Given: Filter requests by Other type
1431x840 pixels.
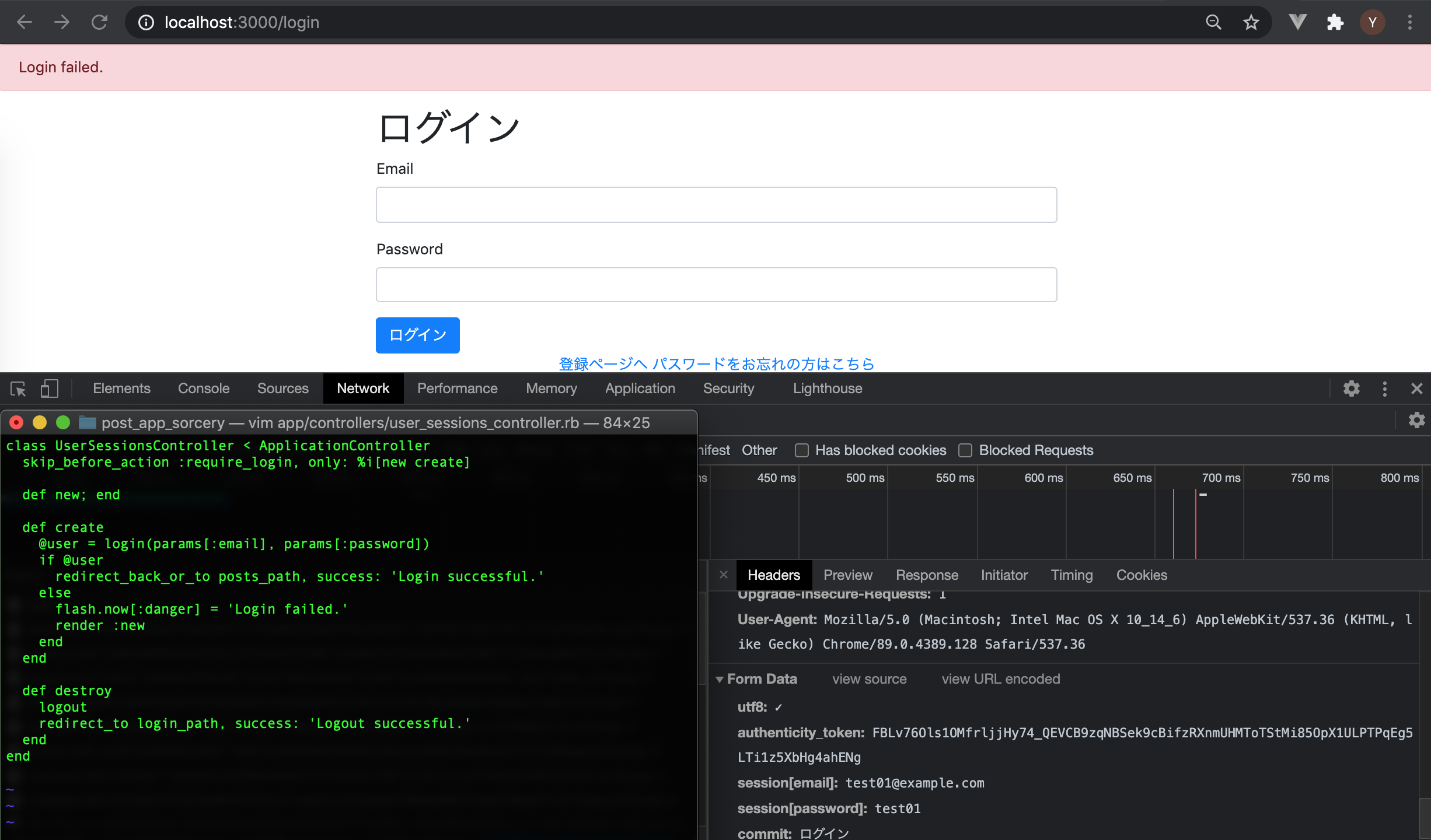Looking at the screenshot, I should point(759,450).
